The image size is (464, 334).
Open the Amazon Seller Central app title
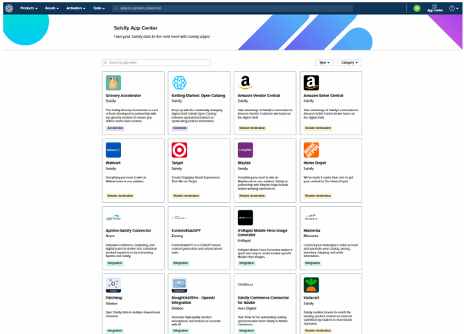pyautogui.click(x=324, y=96)
